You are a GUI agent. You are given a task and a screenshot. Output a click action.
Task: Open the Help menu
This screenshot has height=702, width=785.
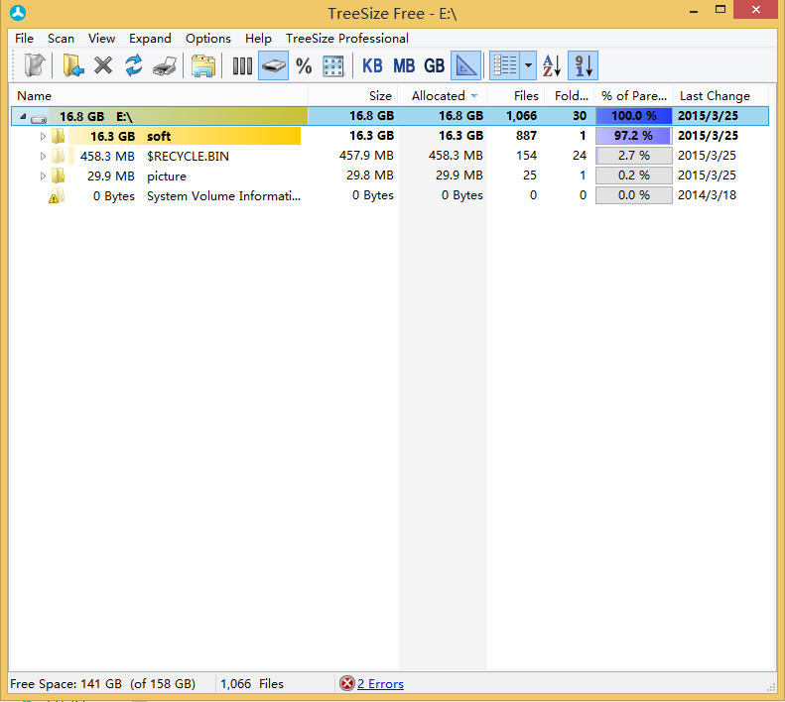pos(258,39)
